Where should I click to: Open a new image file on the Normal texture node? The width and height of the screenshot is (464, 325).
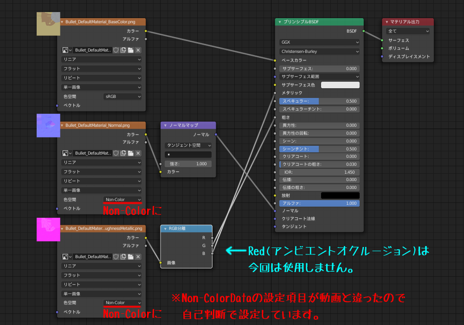131,153
